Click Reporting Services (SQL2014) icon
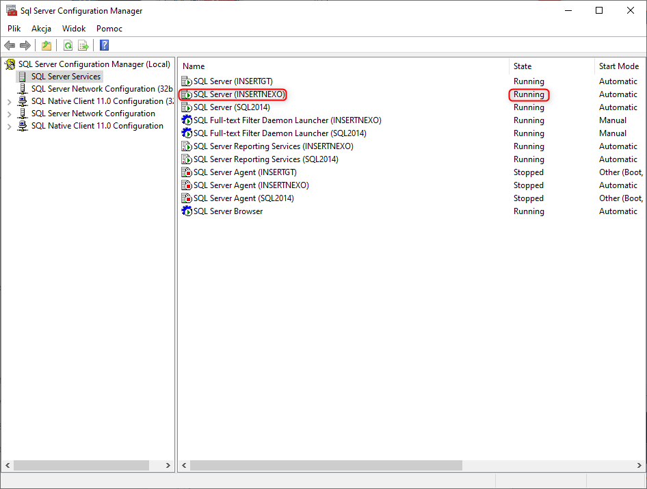 (x=187, y=159)
